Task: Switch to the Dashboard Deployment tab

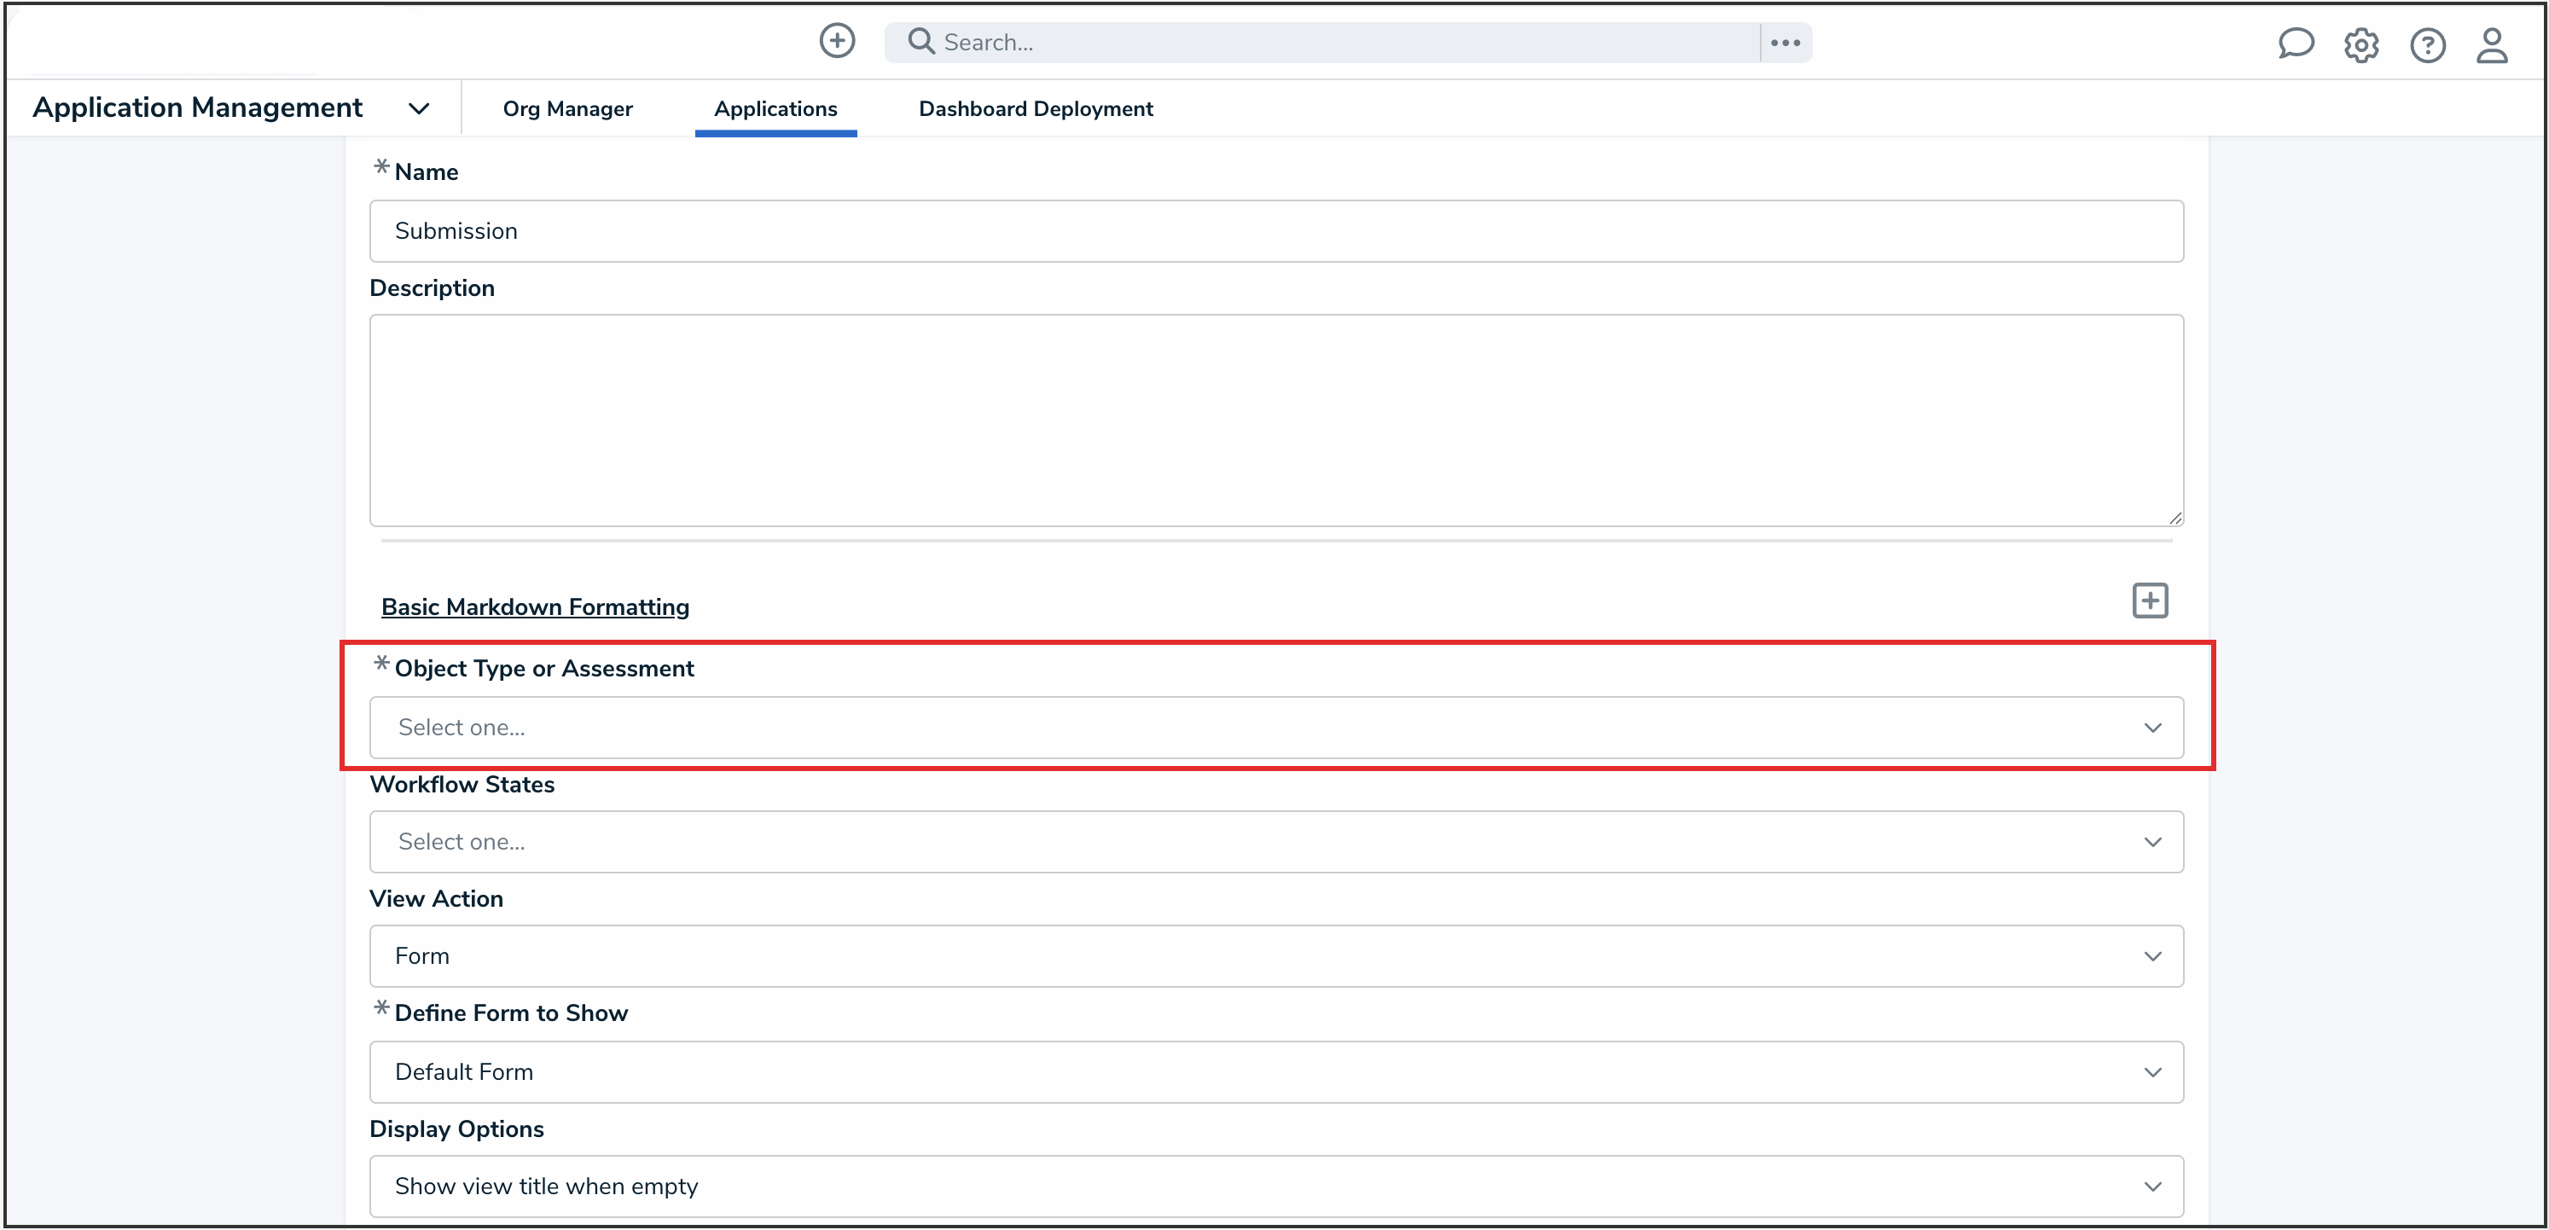Action: pos(1035,109)
